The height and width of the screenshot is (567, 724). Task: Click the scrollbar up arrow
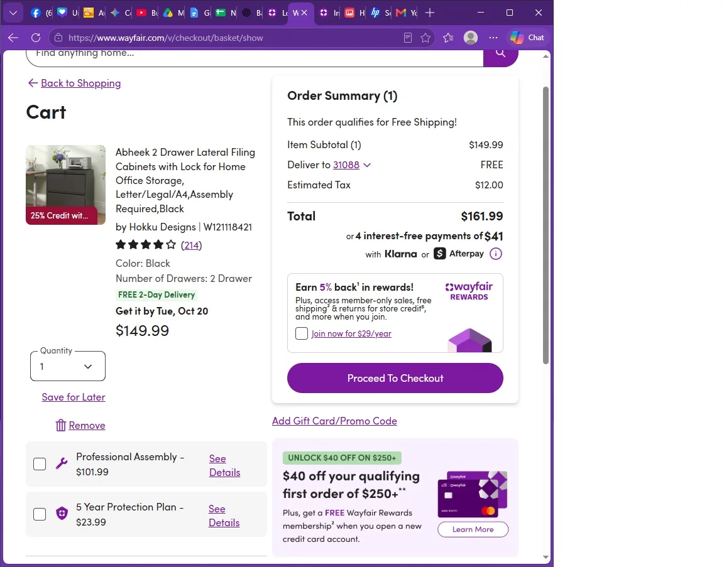pos(546,57)
